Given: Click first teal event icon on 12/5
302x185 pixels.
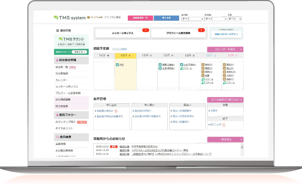Looking at the screenshot, I should 160,65.
